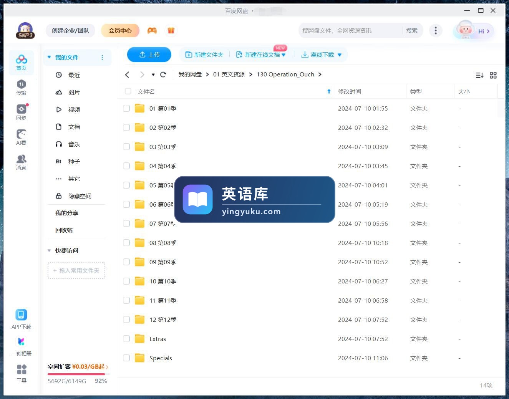Refresh the current folder listing

click(163, 75)
